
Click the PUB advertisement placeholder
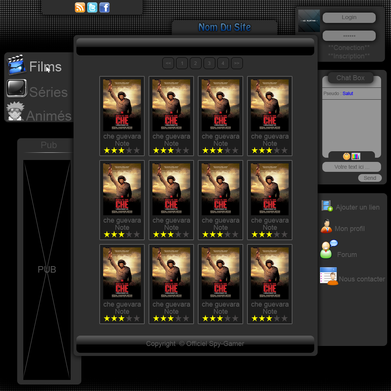click(x=47, y=270)
